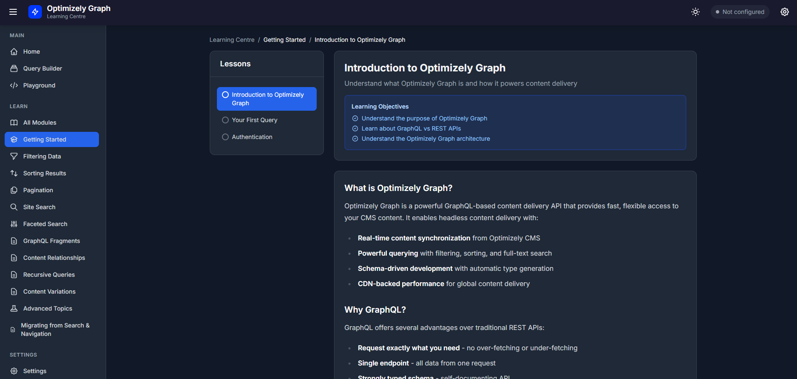Click the Home house icon

pos(14,52)
